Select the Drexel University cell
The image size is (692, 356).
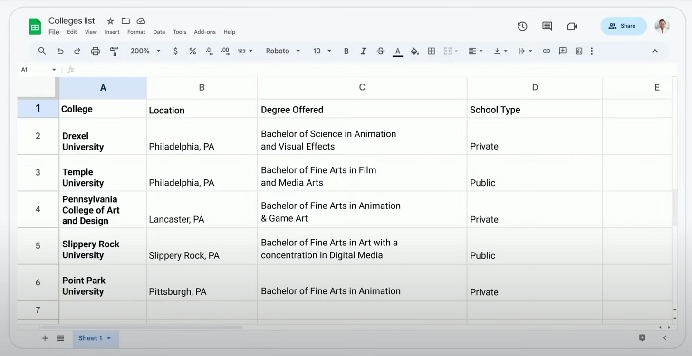pos(103,136)
